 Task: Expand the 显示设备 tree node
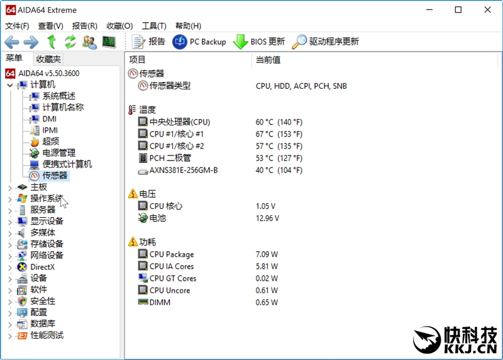point(9,222)
